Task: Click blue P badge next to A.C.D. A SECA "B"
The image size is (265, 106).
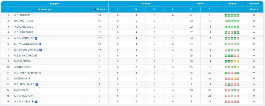Action: click(36, 102)
